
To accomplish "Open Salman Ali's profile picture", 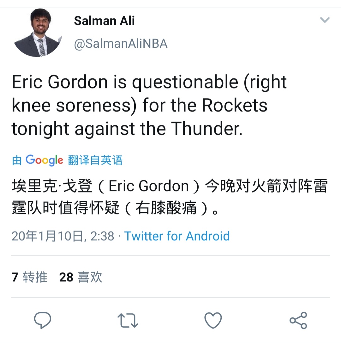I will point(38,33).
